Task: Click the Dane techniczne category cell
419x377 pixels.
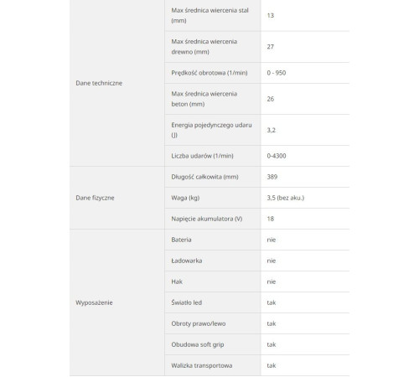Action: pyautogui.click(x=117, y=83)
